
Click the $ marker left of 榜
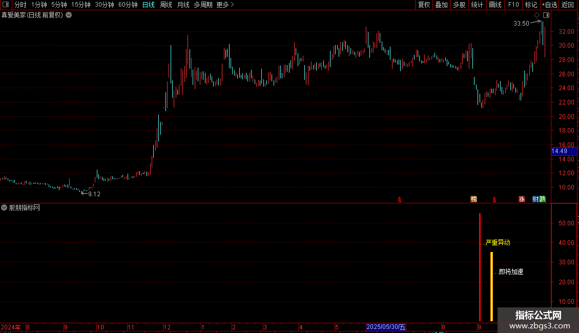(x=400, y=200)
